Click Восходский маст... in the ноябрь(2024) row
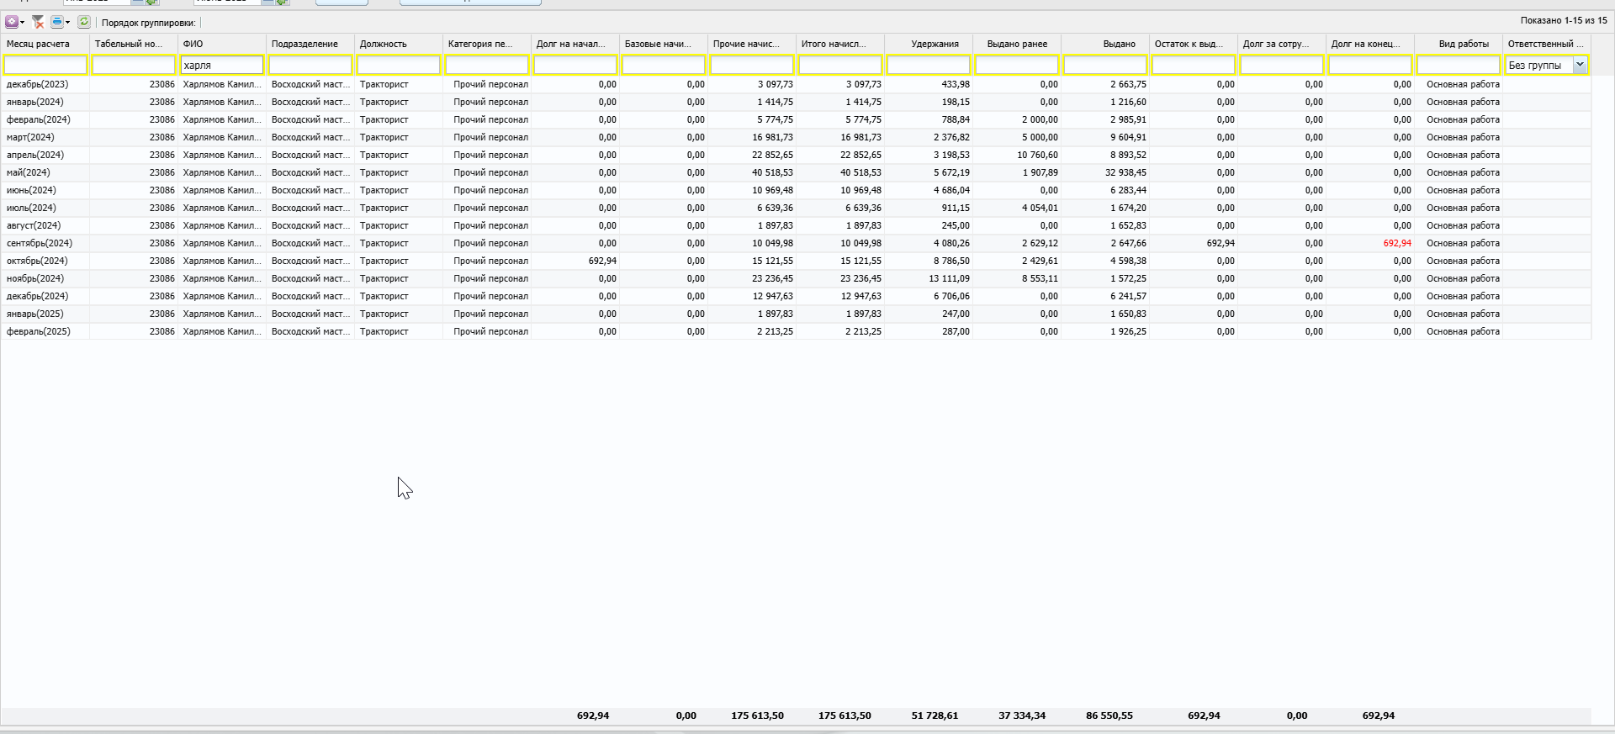This screenshot has height=734, width=1615. 310,278
